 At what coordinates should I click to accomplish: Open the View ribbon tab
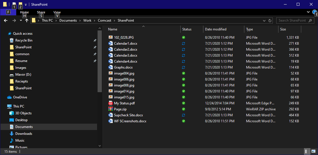tap(57, 12)
